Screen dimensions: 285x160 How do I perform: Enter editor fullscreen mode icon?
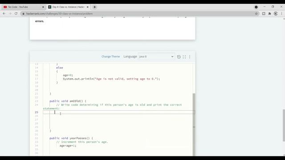[184, 57]
